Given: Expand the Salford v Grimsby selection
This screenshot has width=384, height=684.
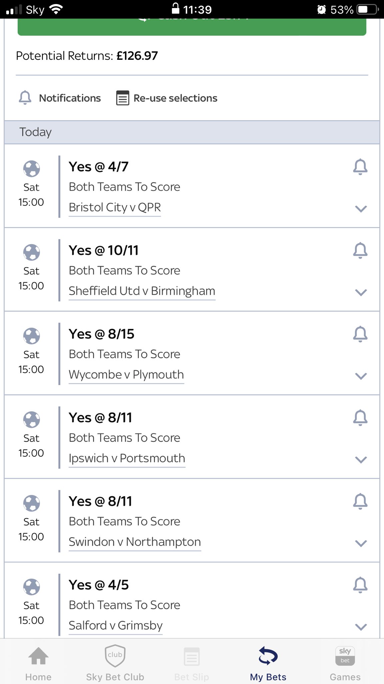Looking at the screenshot, I should pyautogui.click(x=361, y=627).
